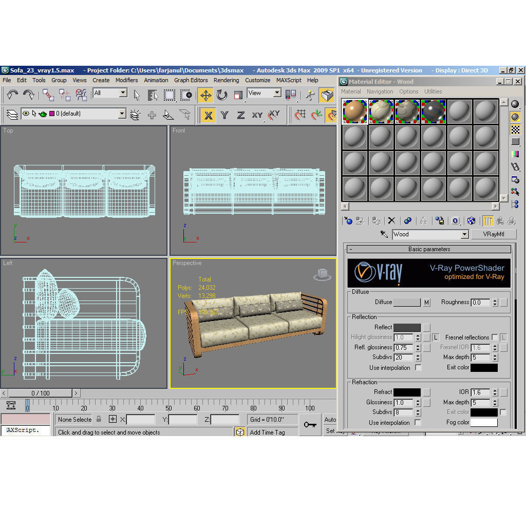Activate the Select and Move tool
The height and width of the screenshot is (526, 526).
[x=205, y=95]
